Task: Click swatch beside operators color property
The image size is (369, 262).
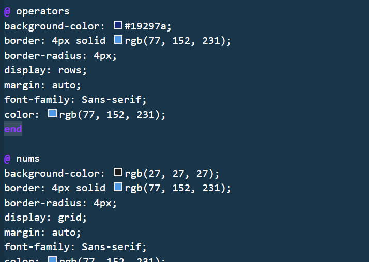Action: pos(52,114)
